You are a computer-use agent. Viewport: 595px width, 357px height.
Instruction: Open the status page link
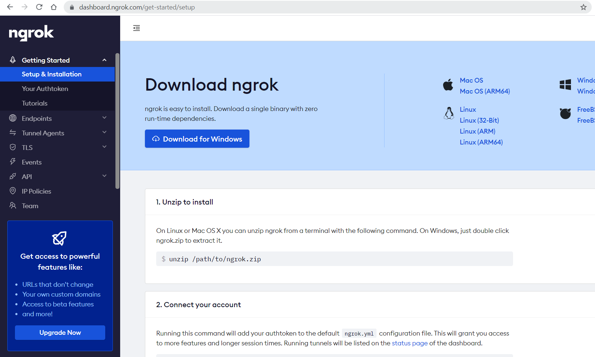tap(410, 343)
